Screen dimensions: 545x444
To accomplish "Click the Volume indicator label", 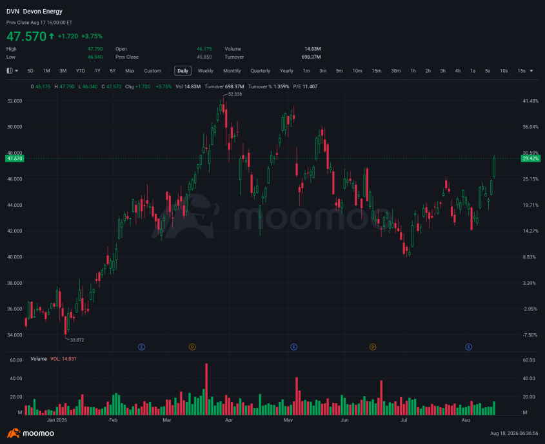I will pyautogui.click(x=39, y=359).
